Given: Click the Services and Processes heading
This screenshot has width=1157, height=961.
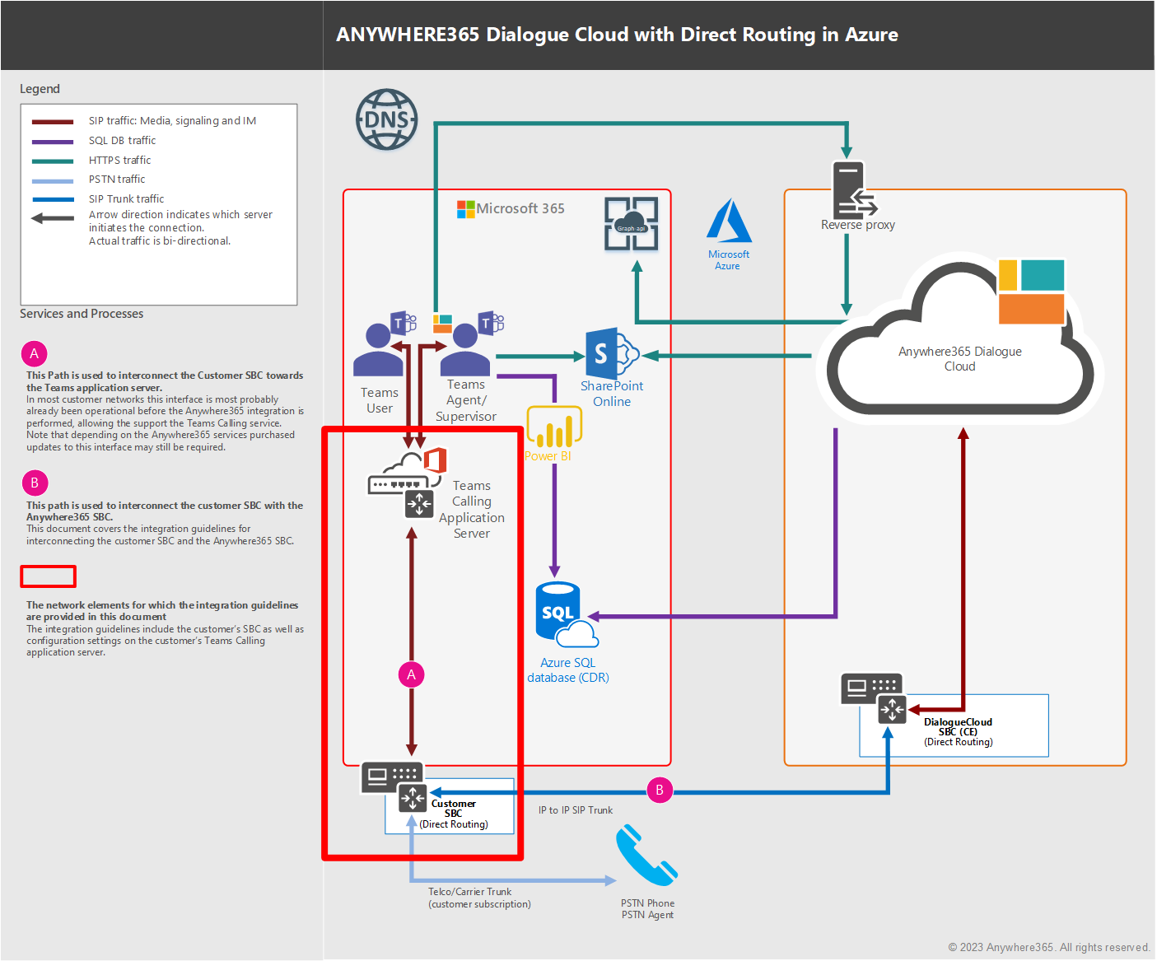Looking at the screenshot, I should 82,314.
